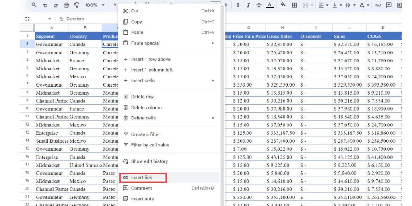
Task: Click the $ 393,380.00 COGS cell
Action: (383, 84)
